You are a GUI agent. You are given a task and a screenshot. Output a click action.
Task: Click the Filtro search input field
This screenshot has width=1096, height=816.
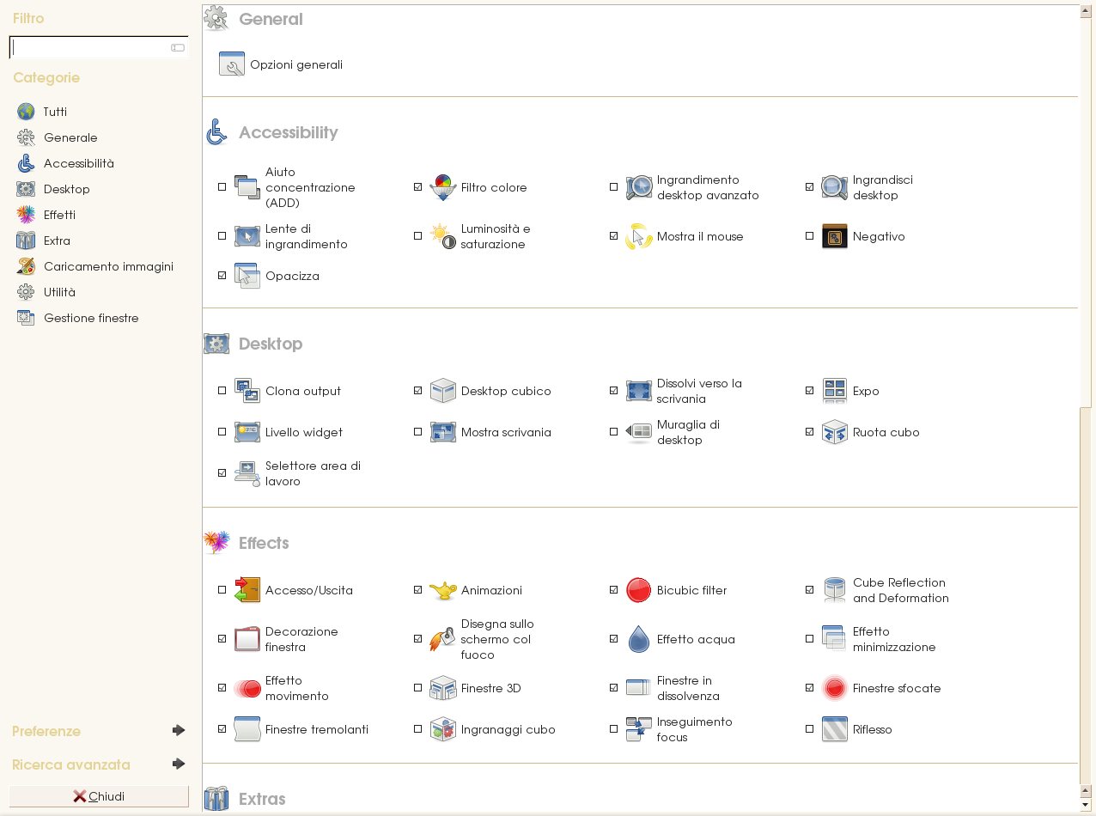coord(99,47)
